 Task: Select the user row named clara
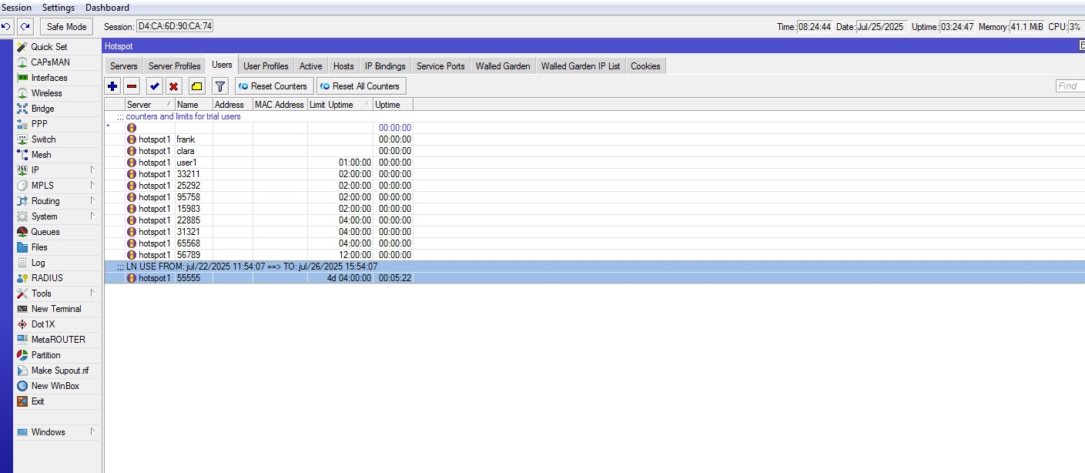pyautogui.click(x=259, y=151)
